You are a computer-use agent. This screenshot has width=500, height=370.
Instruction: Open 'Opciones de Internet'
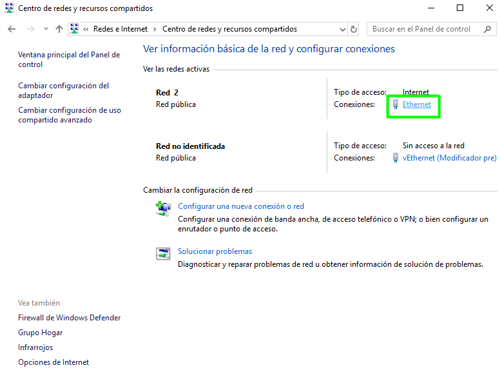[x=53, y=362]
